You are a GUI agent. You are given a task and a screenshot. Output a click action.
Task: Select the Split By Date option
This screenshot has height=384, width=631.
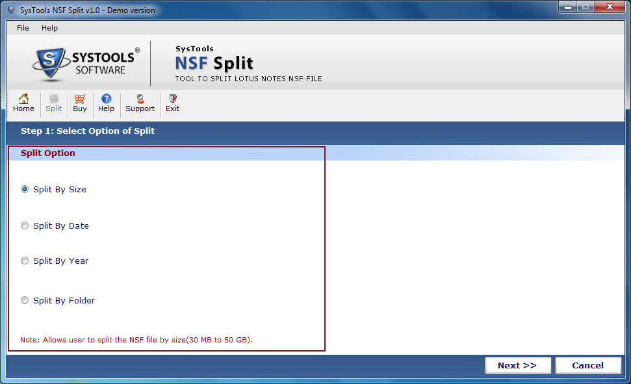point(25,226)
